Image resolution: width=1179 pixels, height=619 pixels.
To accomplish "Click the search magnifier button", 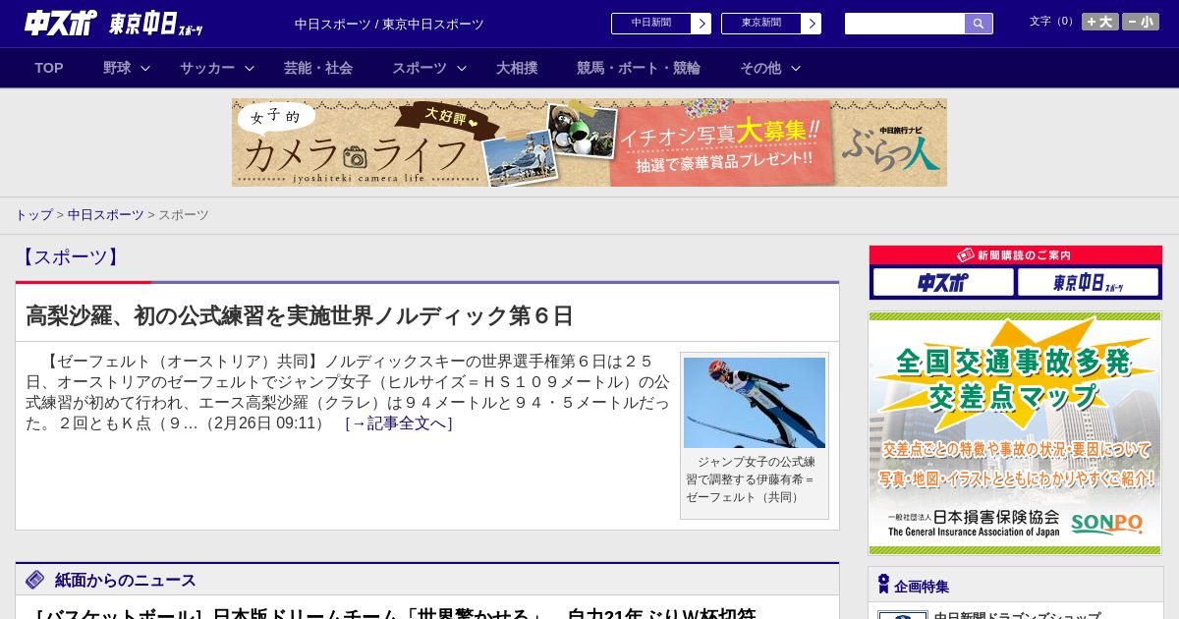I will pos(979,24).
